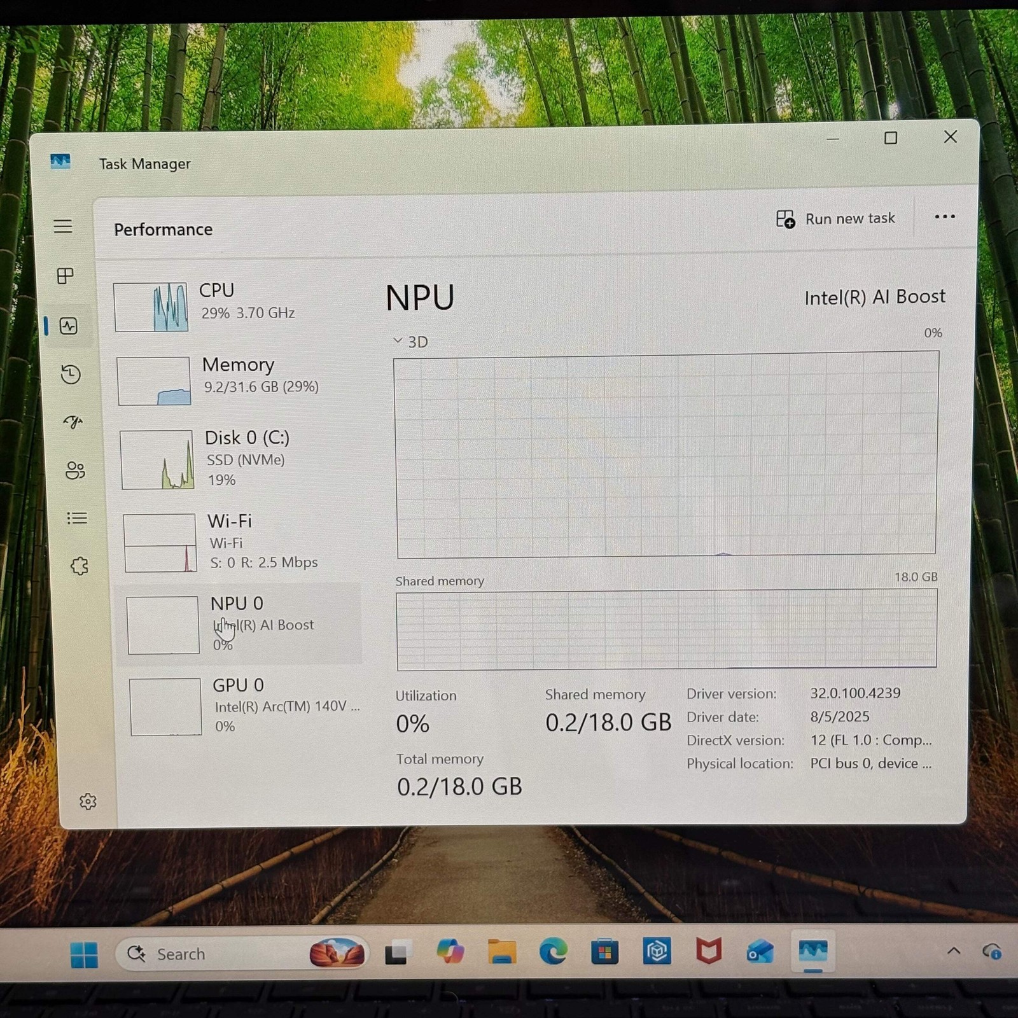The image size is (1018, 1018).
Task: Click the Run new task button
Action: coord(835,219)
